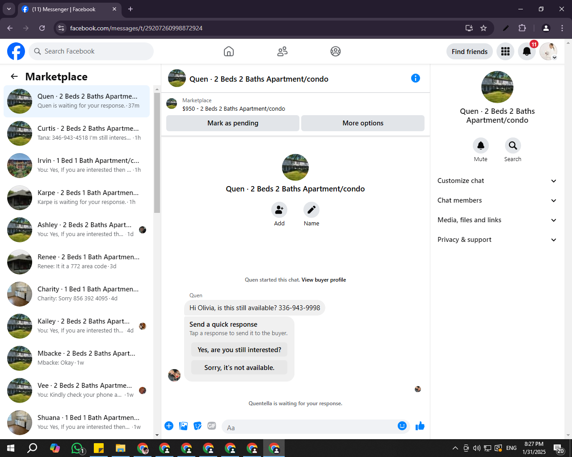The image size is (572, 457).
Task: Bookmark this page with star icon
Action: (x=484, y=28)
